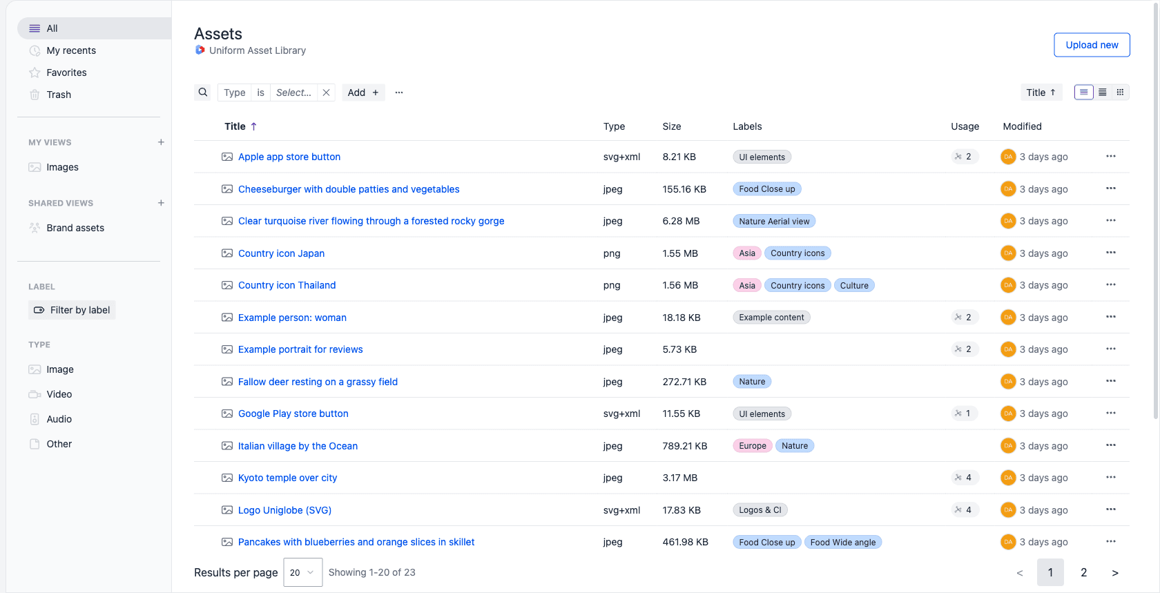Click the Upload new button
The width and height of the screenshot is (1160, 593).
tap(1092, 45)
